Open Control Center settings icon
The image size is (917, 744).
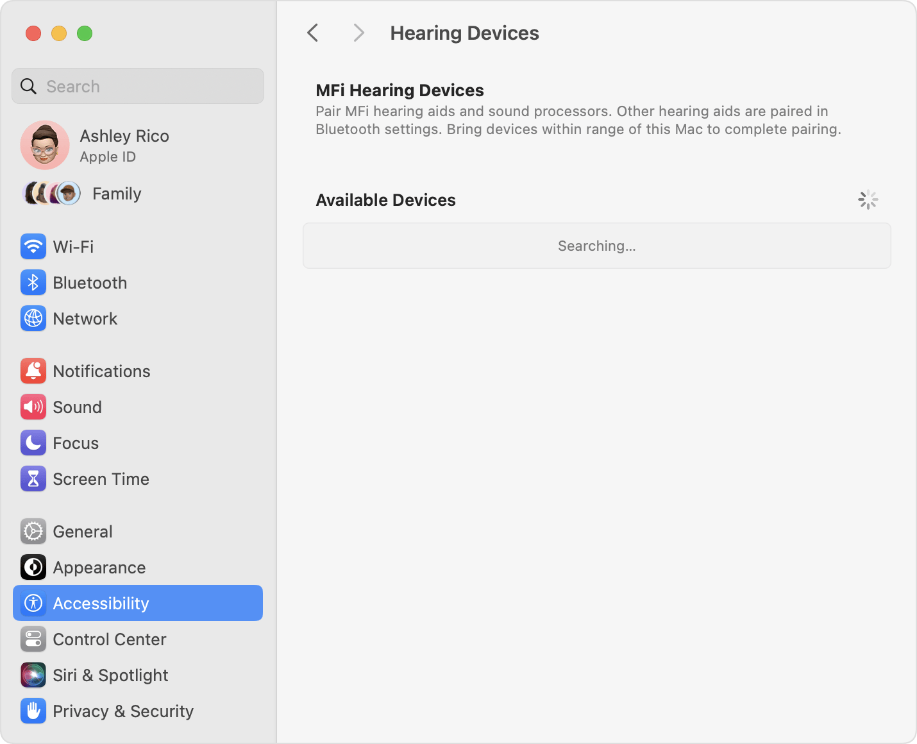pos(33,639)
